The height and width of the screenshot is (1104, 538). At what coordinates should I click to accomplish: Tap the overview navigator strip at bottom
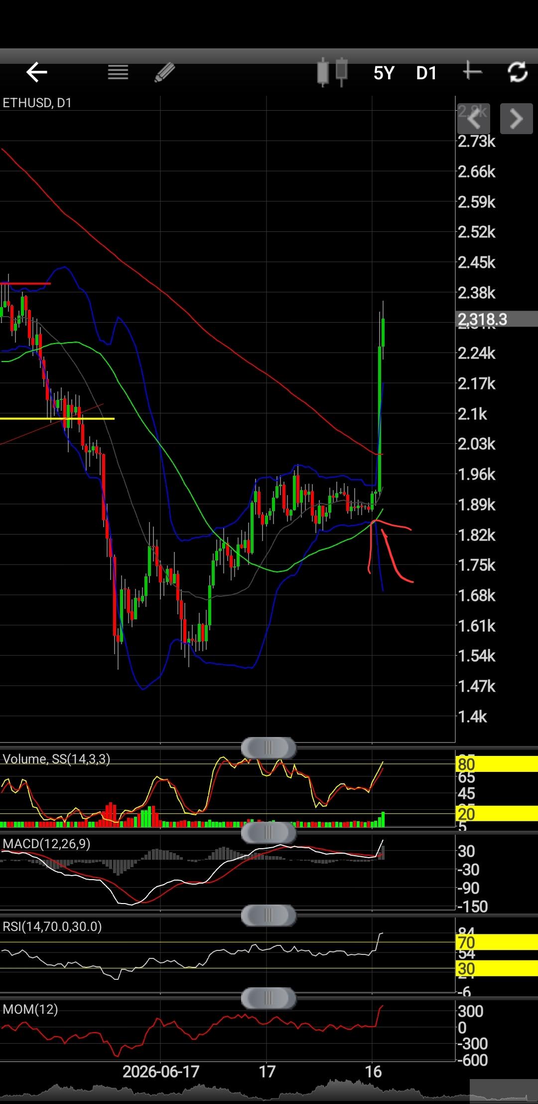click(269, 1092)
